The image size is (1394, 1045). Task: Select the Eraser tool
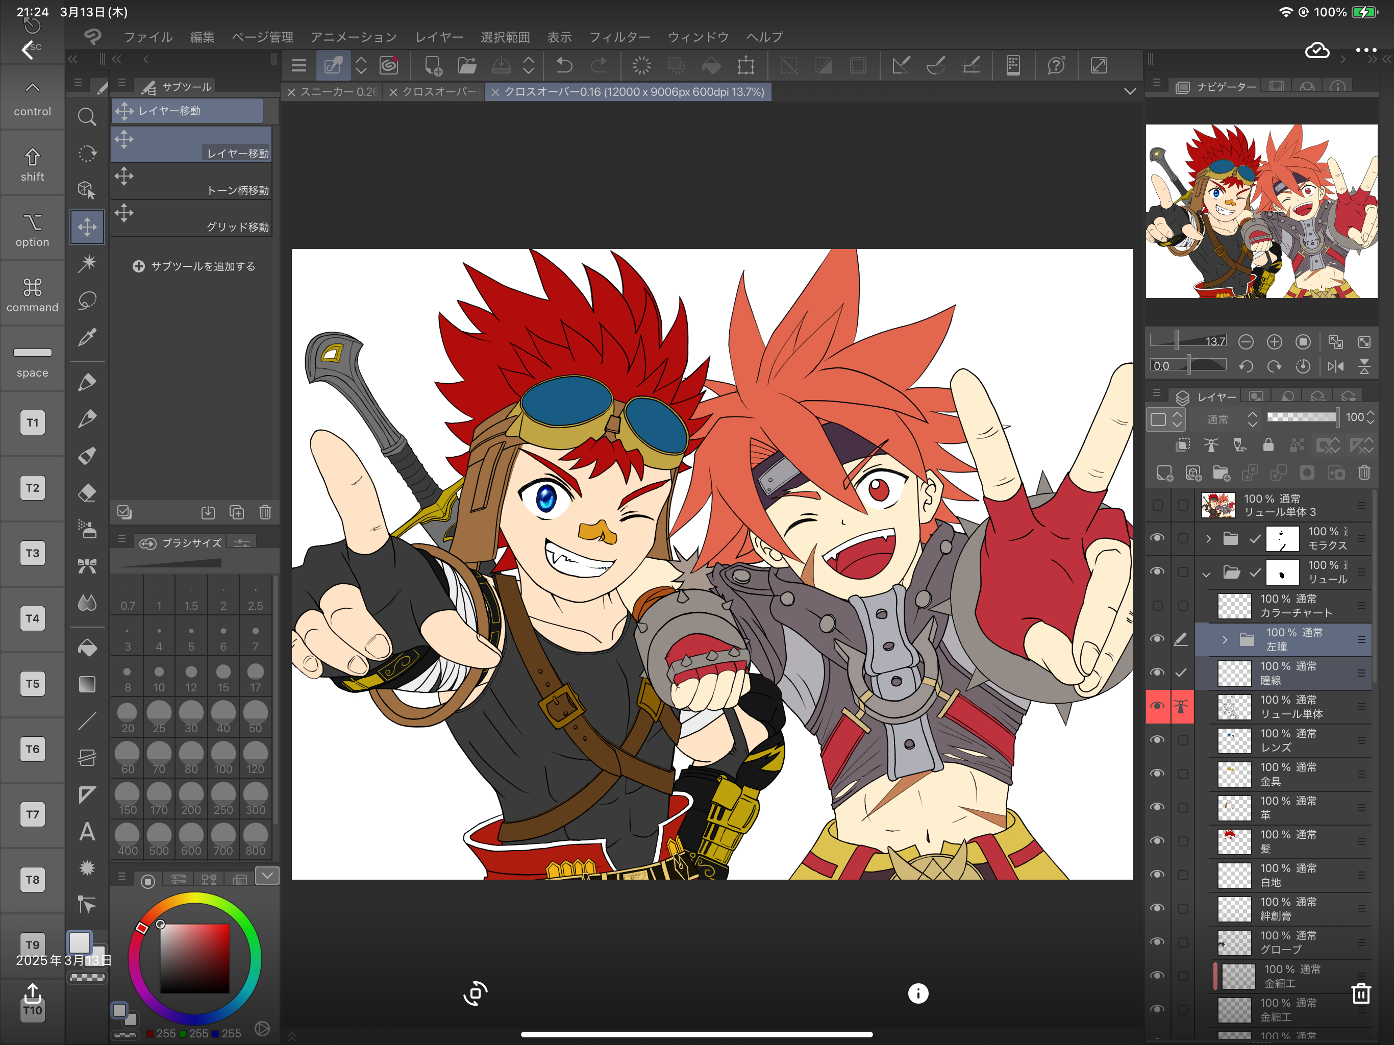coord(87,492)
